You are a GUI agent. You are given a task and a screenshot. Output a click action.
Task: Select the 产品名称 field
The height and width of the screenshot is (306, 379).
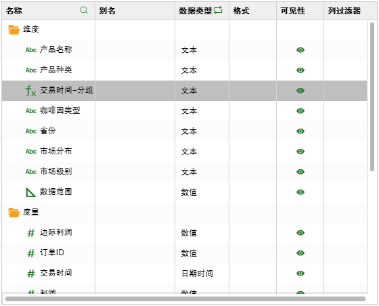point(55,49)
